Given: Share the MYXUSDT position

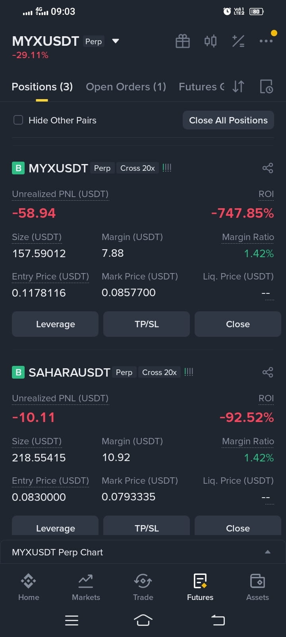Looking at the screenshot, I should tap(268, 168).
